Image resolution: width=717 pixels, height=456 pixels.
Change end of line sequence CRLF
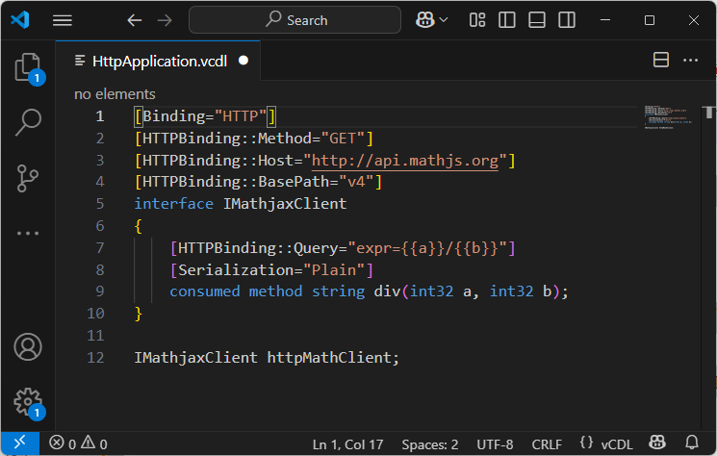point(547,444)
